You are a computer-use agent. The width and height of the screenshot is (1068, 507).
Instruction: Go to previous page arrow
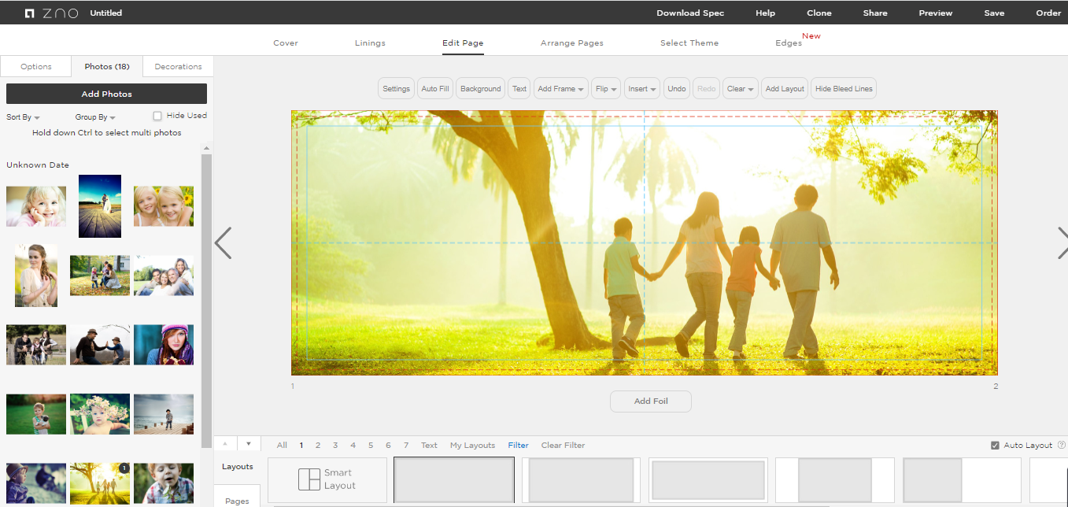[223, 243]
